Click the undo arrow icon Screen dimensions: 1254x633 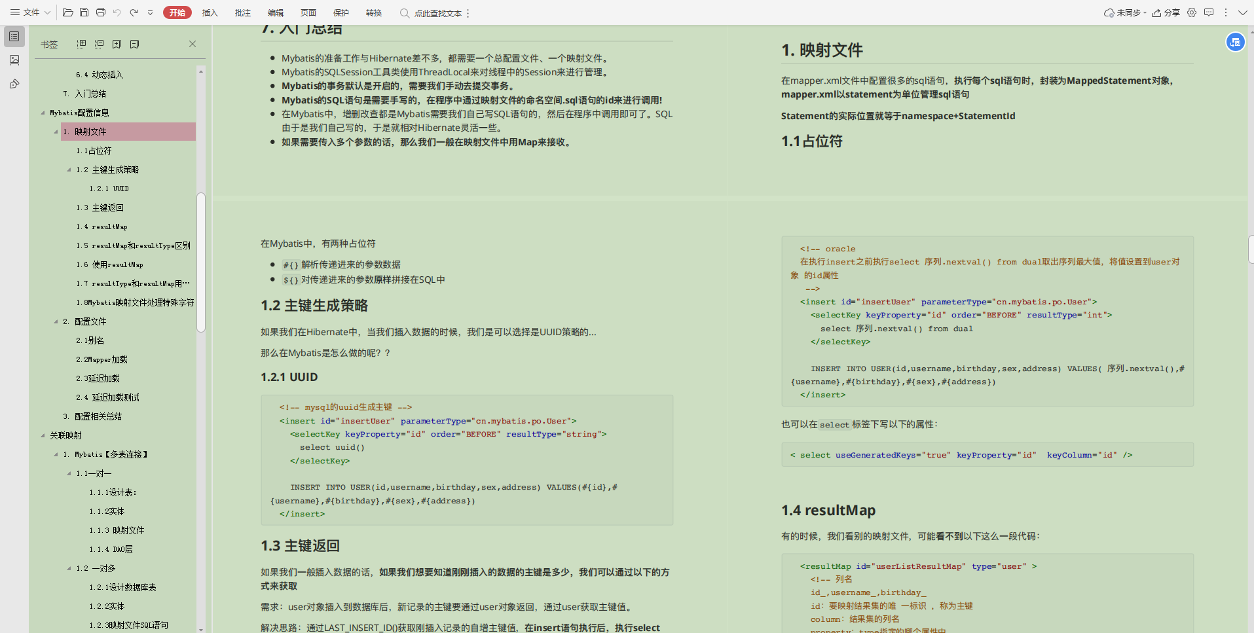pyautogui.click(x=117, y=12)
